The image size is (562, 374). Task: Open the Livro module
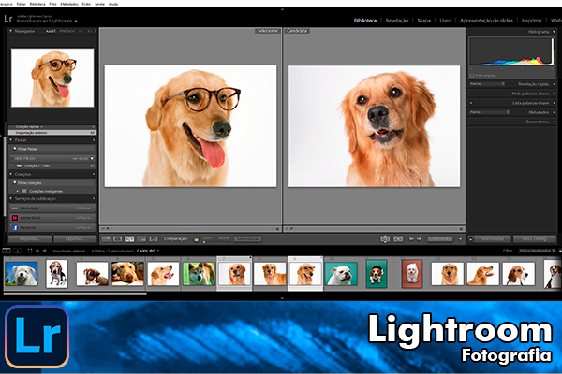coord(445,21)
